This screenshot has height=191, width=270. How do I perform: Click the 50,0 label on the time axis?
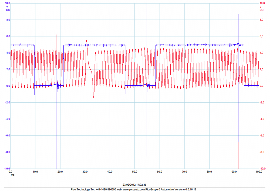point(135,172)
